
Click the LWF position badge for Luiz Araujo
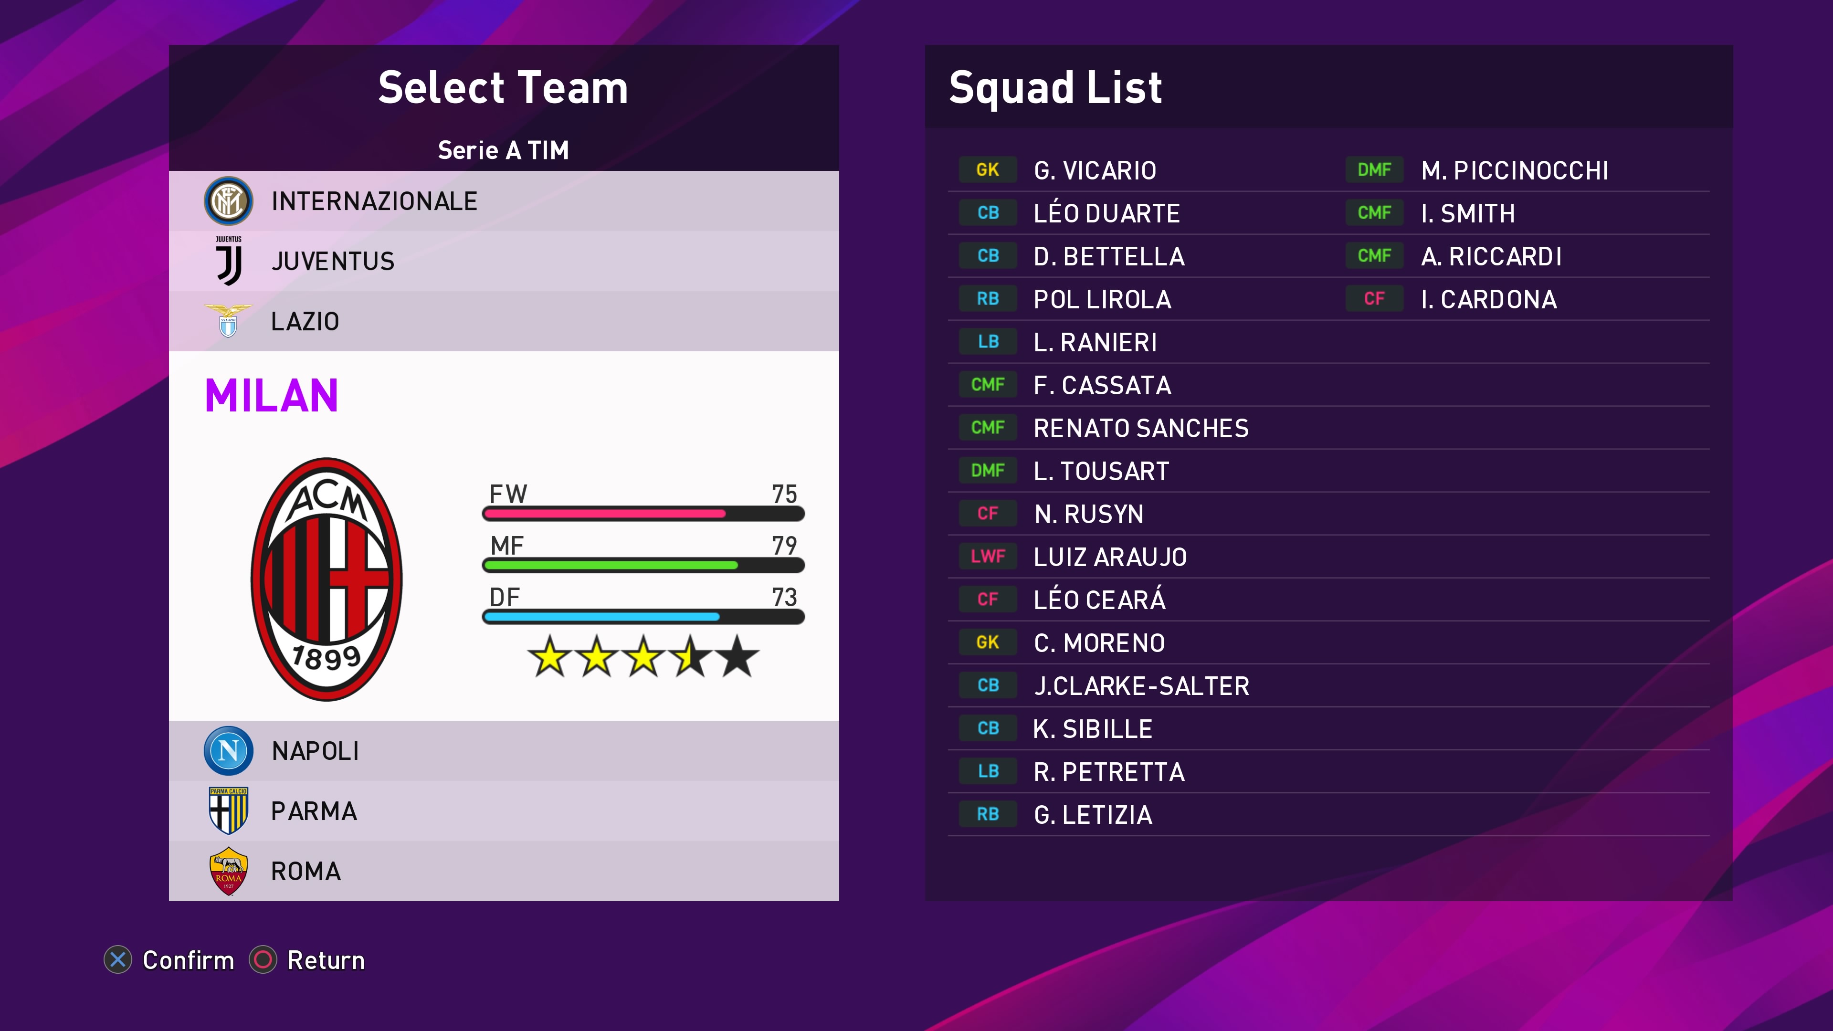987,557
